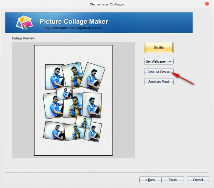Click the Save As Picture button
The image size is (214, 188).
(x=158, y=72)
